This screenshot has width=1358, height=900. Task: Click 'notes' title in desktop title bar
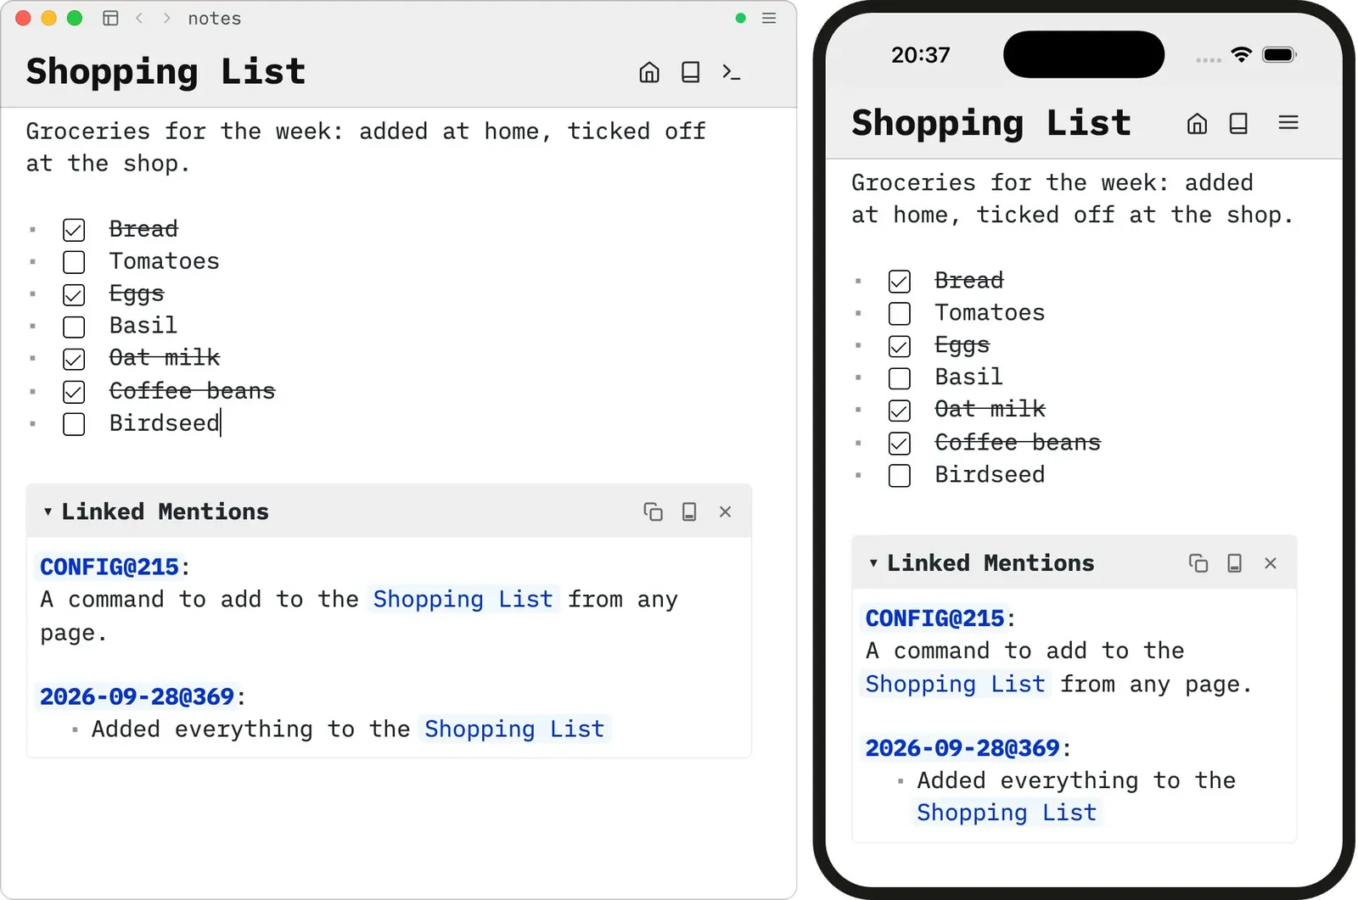[x=215, y=18]
